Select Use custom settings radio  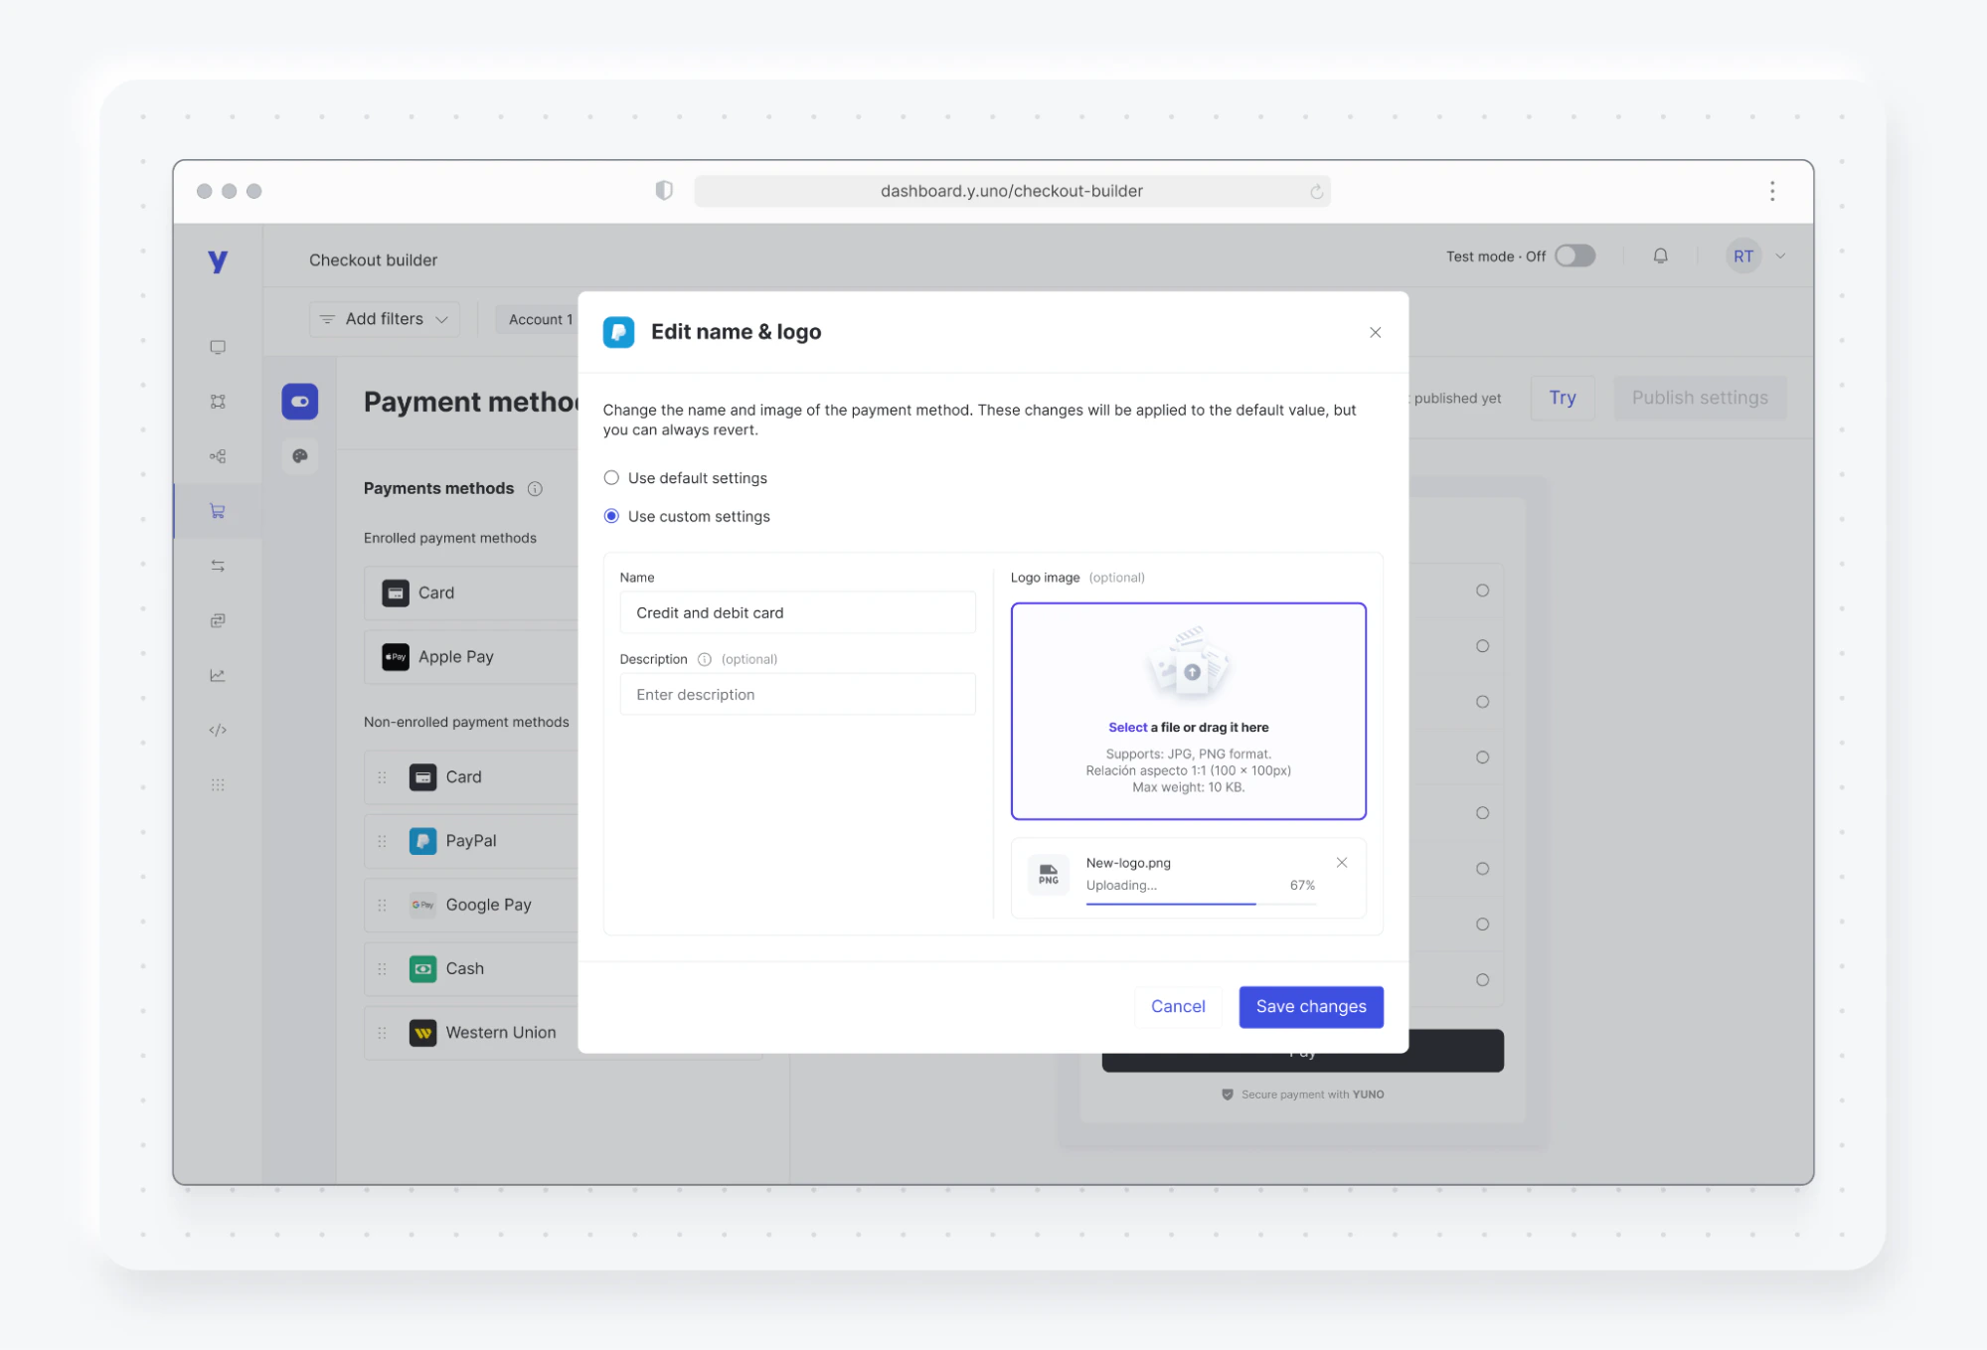[x=611, y=516]
